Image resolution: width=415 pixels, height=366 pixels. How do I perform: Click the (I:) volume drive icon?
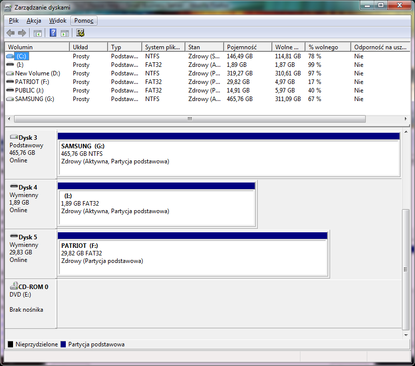[10, 64]
